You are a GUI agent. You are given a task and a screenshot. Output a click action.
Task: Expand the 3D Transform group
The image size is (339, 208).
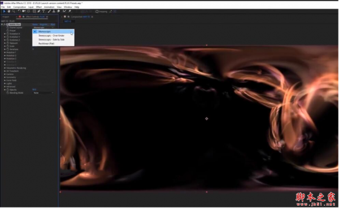(x=5, y=71)
